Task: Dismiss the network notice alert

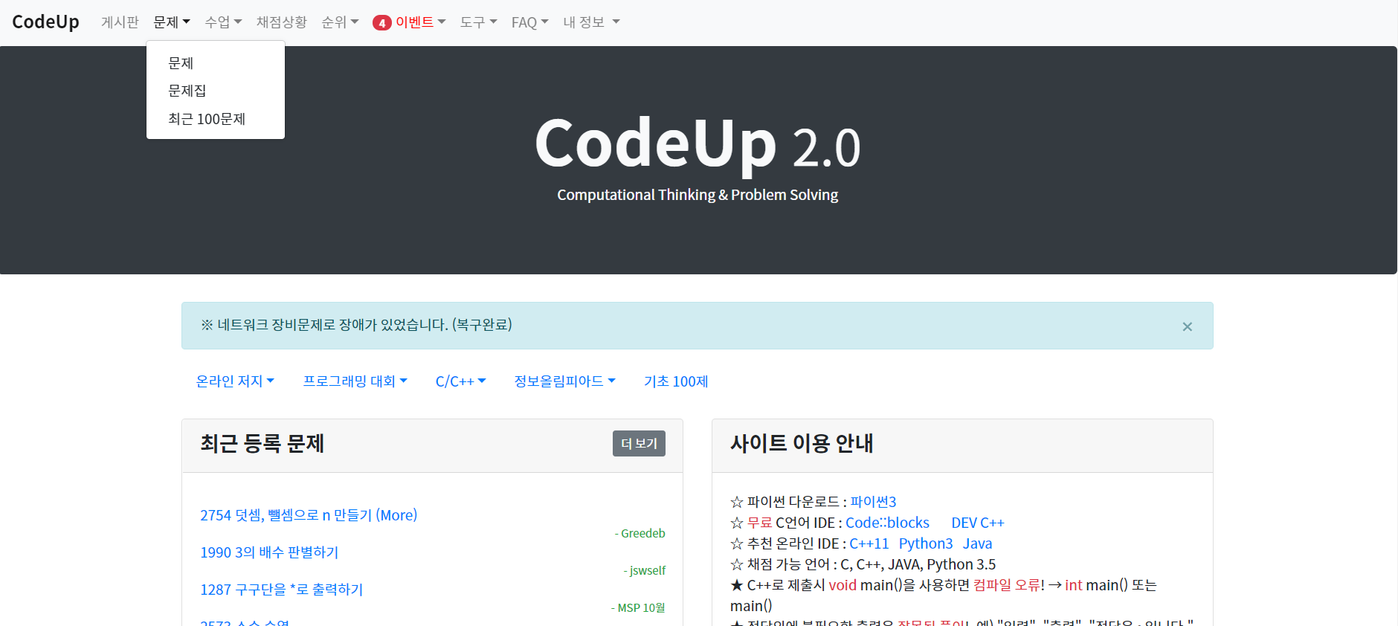Action: 1187,326
